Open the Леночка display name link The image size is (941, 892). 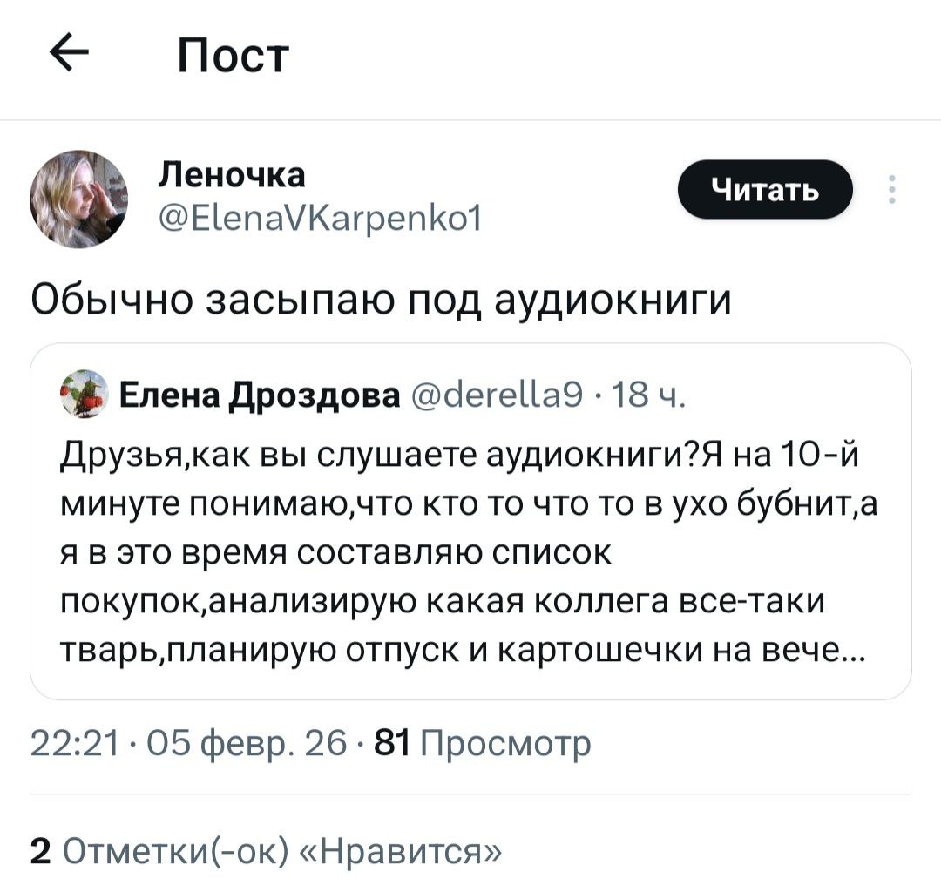232,175
